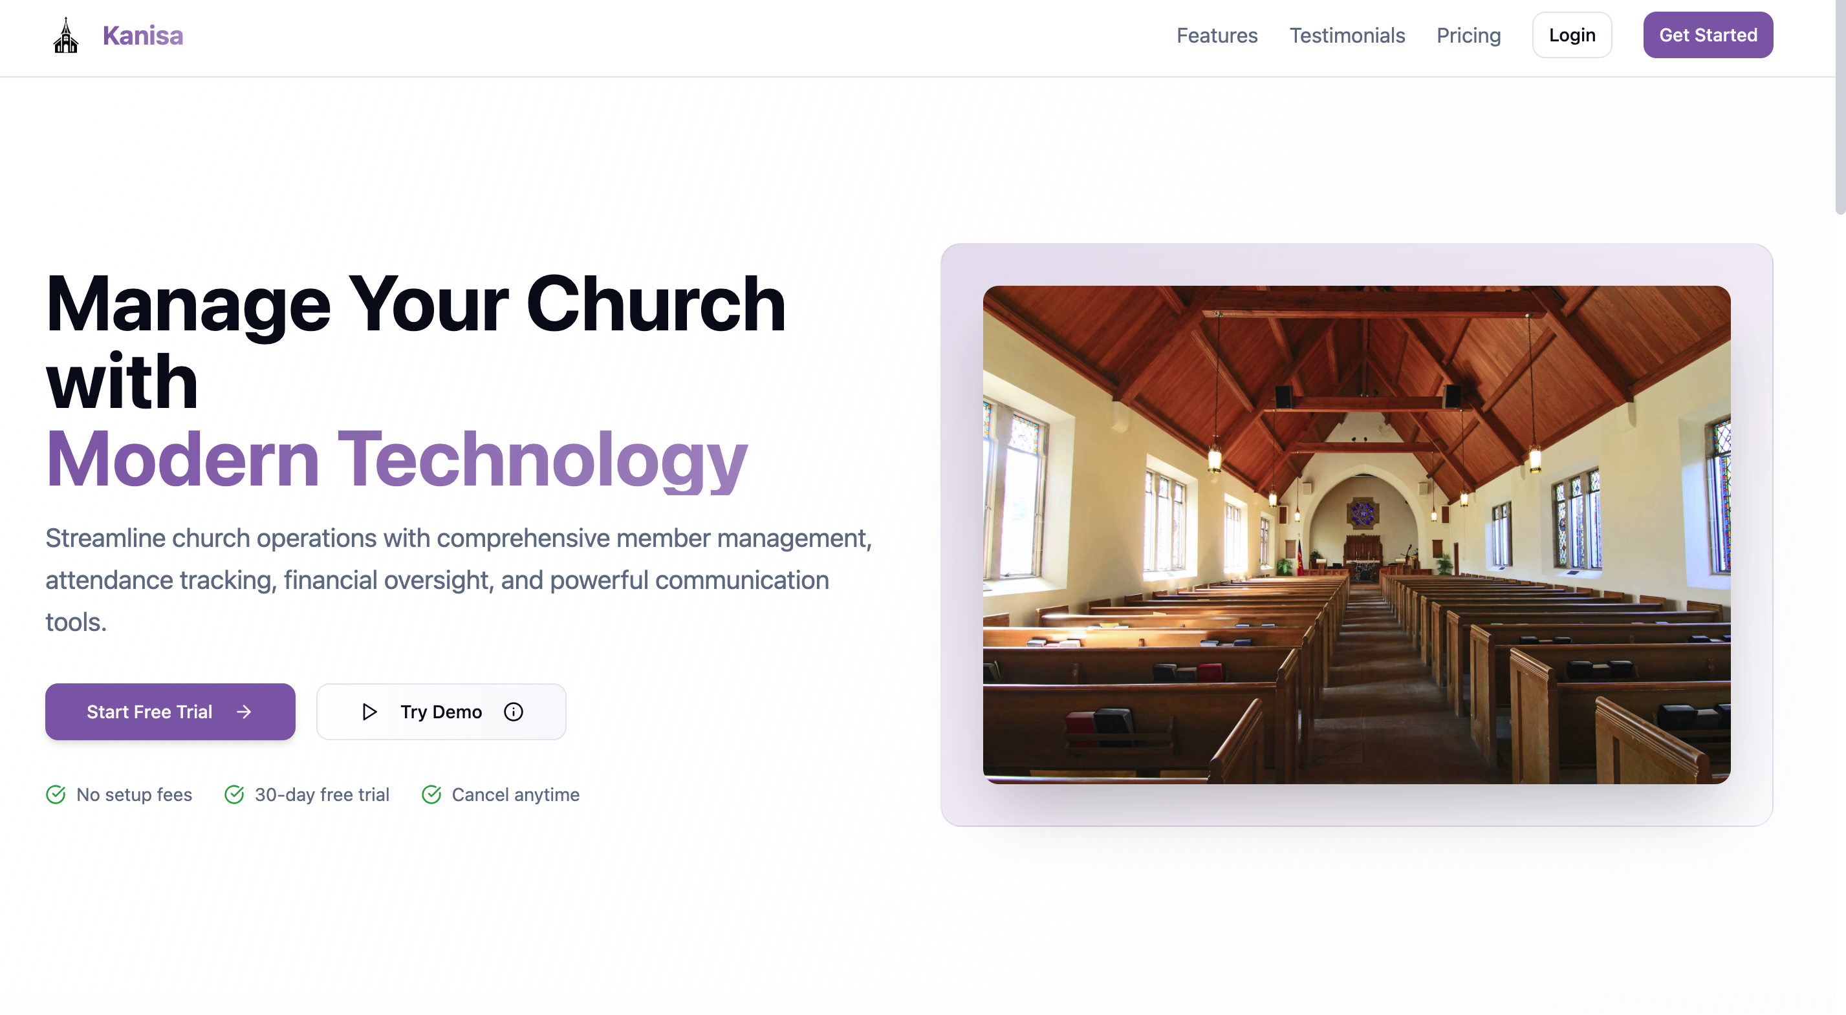Click the green check icon by Cancel anytime
Image resolution: width=1846 pixels, height=1015 pixels.
431,795
